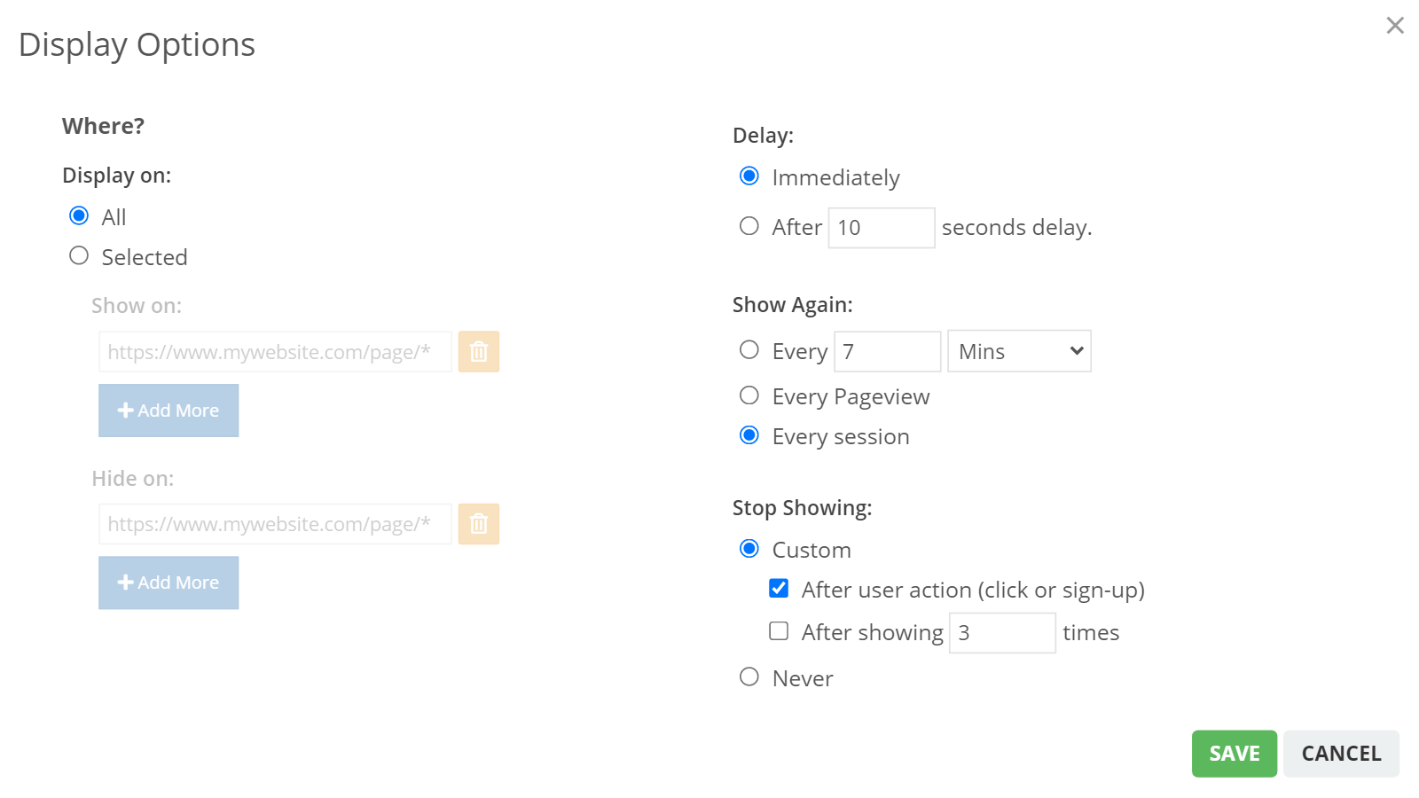The height and width of the screenshot is (798, 1419).
Task: Select the After seconds delay radio
Action: pos(749,226)
